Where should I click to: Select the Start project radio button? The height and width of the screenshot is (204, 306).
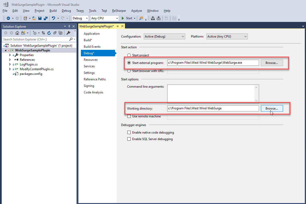(129, 55)
